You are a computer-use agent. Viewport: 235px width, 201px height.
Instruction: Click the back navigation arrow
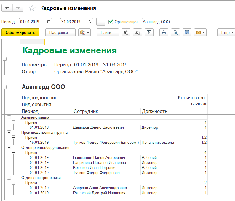coord(7,8)
